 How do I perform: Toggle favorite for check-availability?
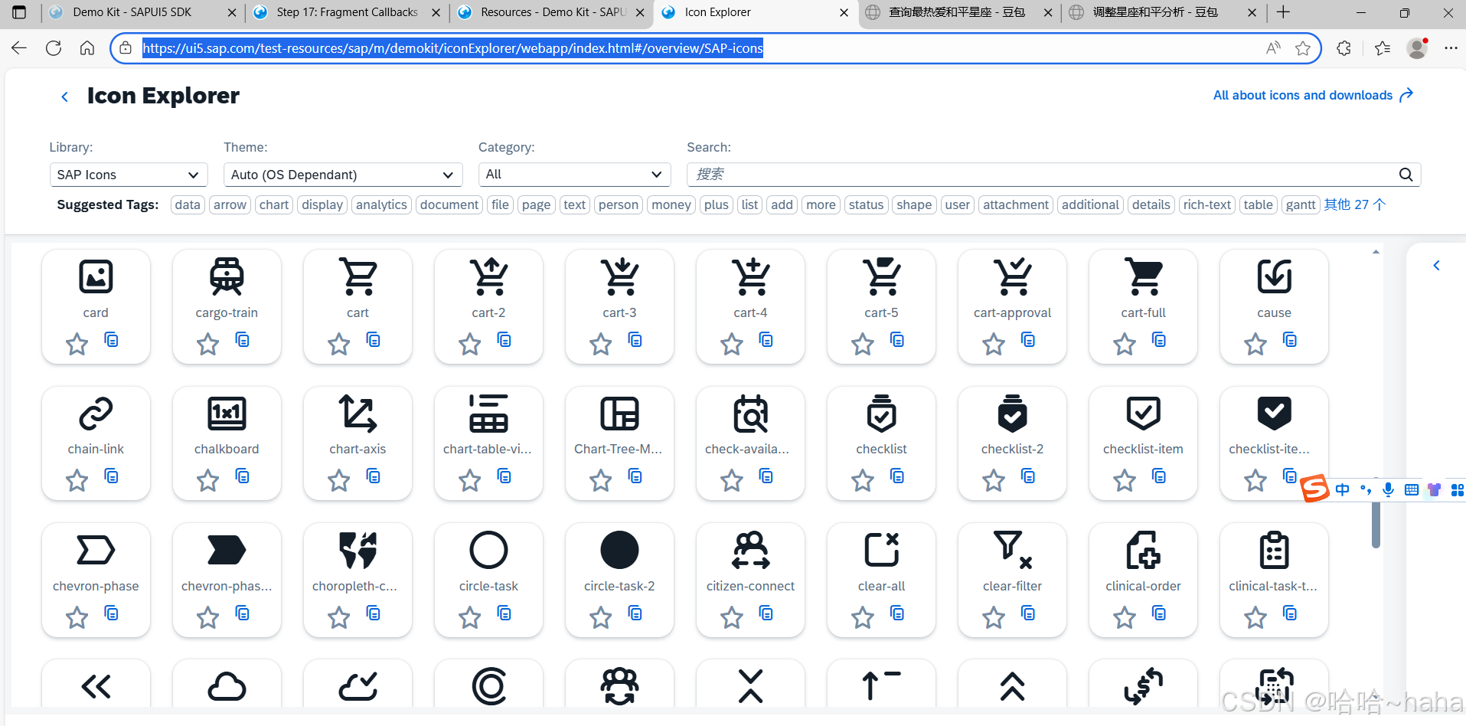[731, 480]
